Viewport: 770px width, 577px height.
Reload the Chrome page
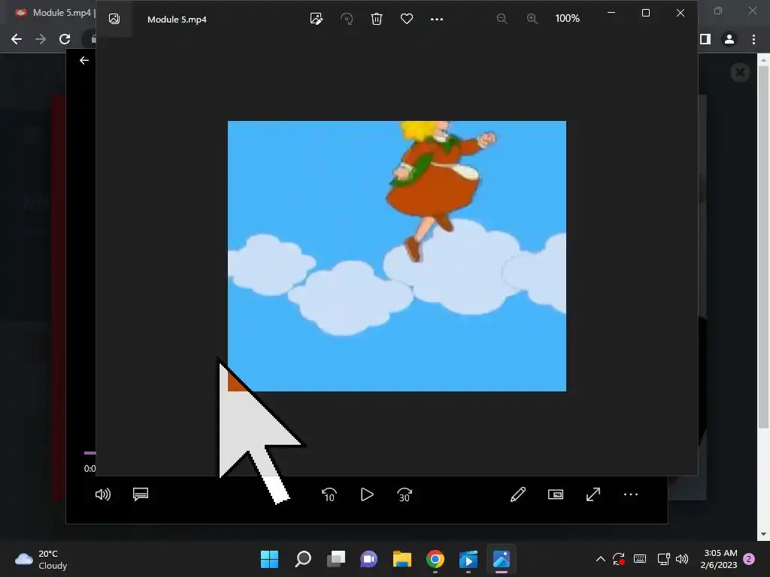[65, 39]
